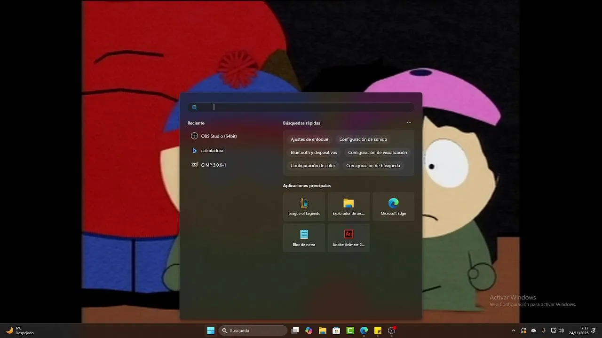
Task: Open OBS Studio in taskbar
Action: (x=392, y=330)
